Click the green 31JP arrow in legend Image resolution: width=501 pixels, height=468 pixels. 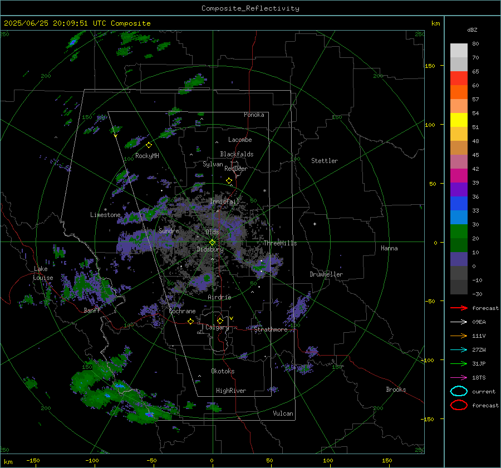[x=459, y=363]
